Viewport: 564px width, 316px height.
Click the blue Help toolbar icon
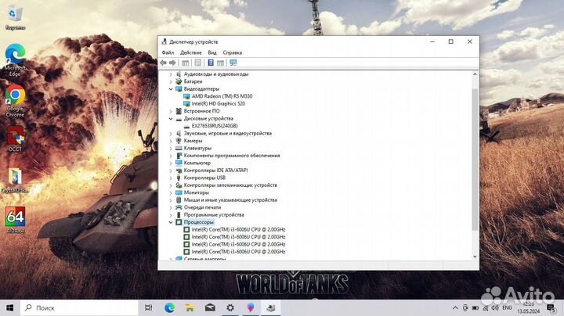tap(211, 63)
